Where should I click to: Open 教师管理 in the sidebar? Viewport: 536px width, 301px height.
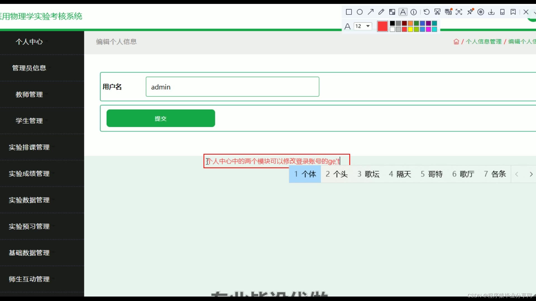[x=29, y=94]
